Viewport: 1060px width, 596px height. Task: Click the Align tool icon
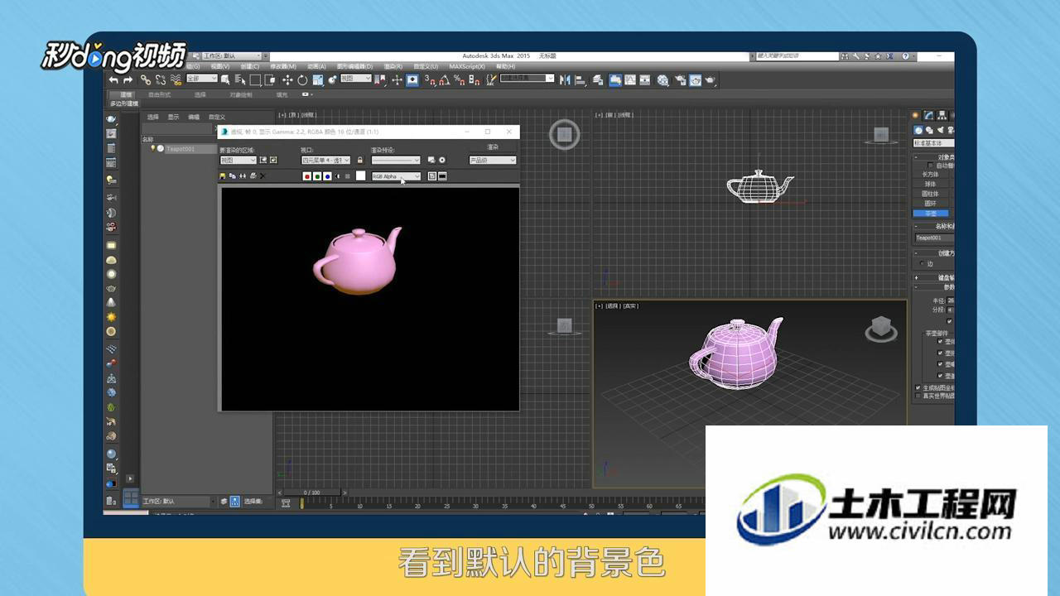581,79
